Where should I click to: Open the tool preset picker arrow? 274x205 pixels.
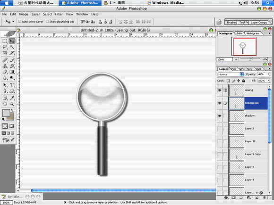[x=13, y=22]
